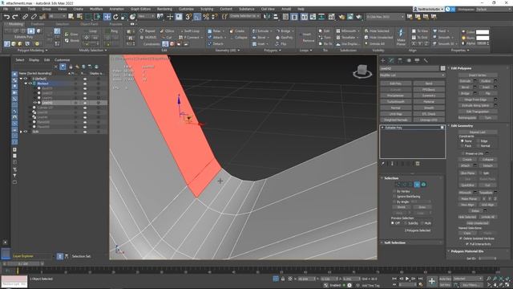Viewport: 513px width, 289px height.
Task: Play the animation
Action: point(407,279)
